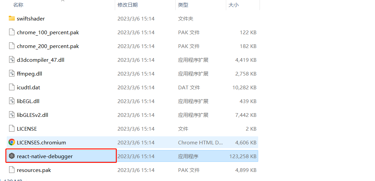Image resolution: width=375 pixels, height=181 pixels.
Task: Click the 7,442 KB size value
Action: coord(246,115)
